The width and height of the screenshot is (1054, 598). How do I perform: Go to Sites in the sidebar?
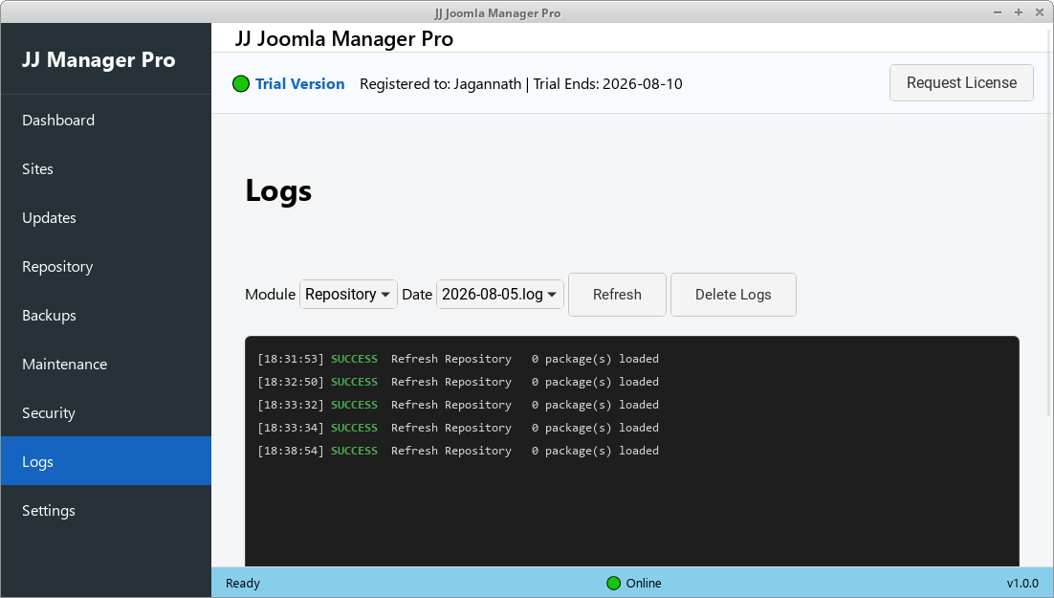[x=105, y=168]
